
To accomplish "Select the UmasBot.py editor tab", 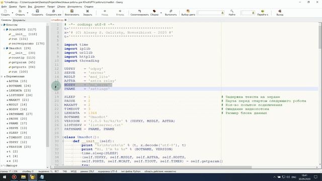I will 57,20.
